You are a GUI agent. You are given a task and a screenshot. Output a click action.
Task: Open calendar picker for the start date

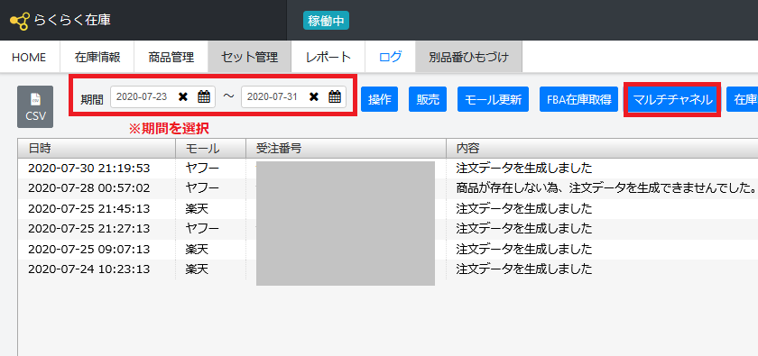click(x=204, y=96)
